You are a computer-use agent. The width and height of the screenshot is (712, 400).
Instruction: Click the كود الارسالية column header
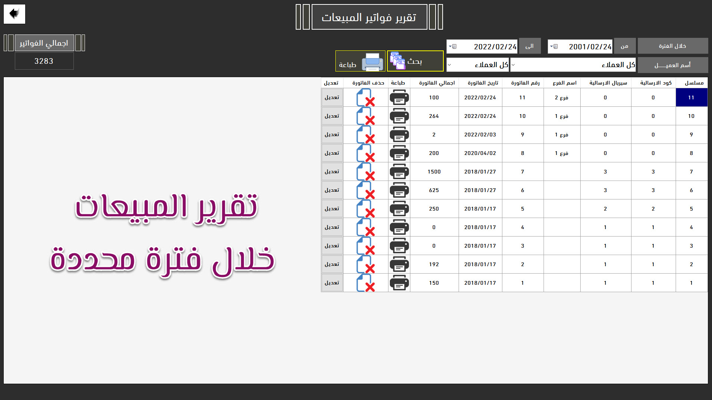click(653, 83)
